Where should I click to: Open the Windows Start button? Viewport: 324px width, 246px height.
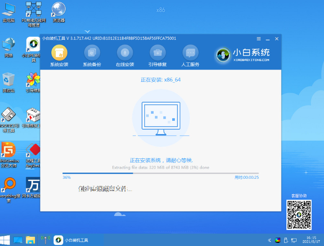click(5, 240)
